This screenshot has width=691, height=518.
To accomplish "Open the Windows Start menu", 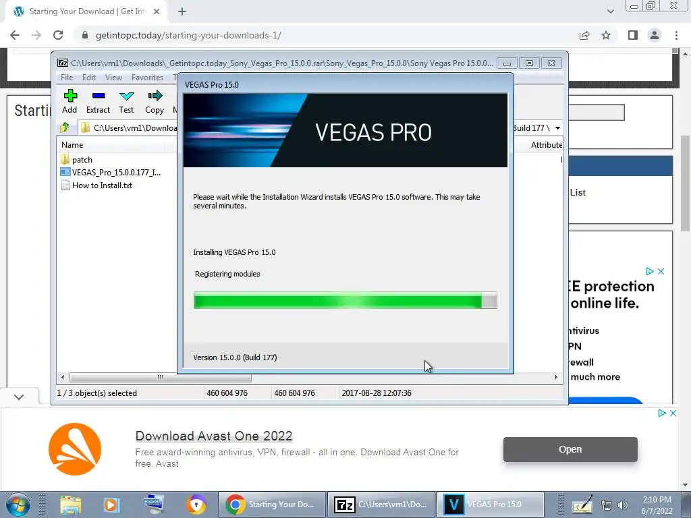I will pyautogui.click(x=18, y=505).
